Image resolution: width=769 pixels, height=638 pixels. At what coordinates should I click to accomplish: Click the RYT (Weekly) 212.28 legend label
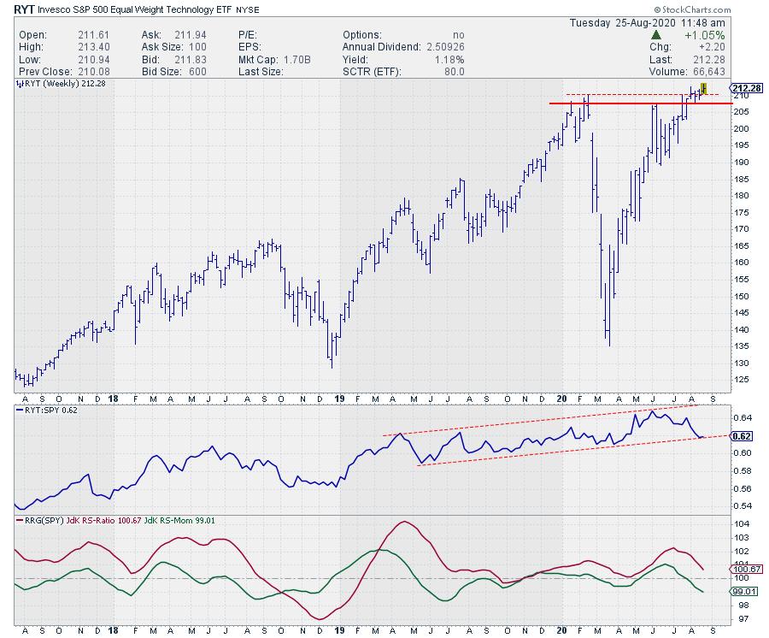pos(56,86)
